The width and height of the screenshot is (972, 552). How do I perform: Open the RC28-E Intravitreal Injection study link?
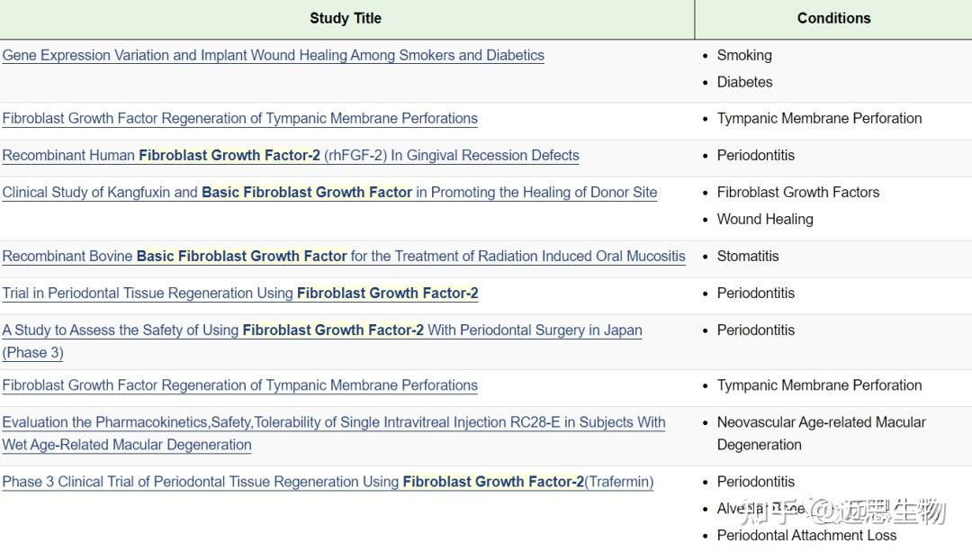tap(333, 421)
